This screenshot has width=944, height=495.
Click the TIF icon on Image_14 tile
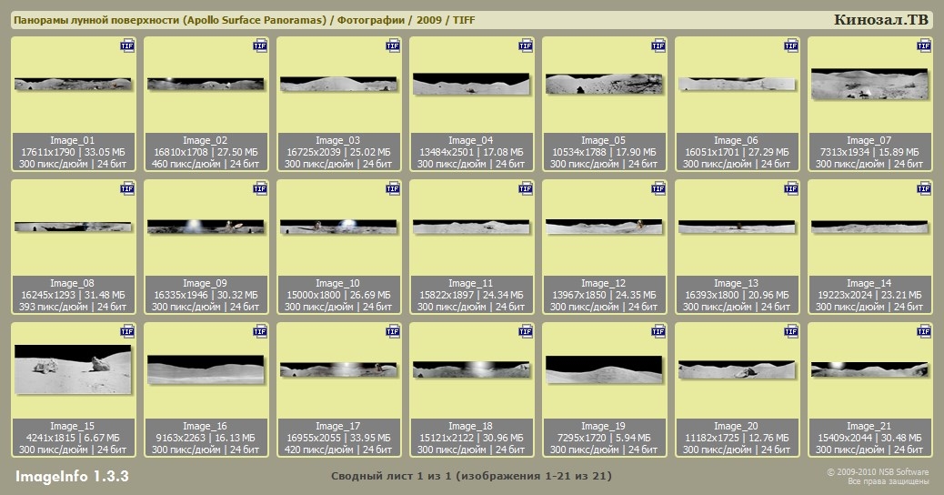coord(923,188)
